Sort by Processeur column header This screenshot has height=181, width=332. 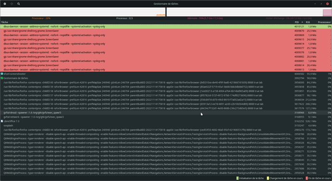(324, 22)
